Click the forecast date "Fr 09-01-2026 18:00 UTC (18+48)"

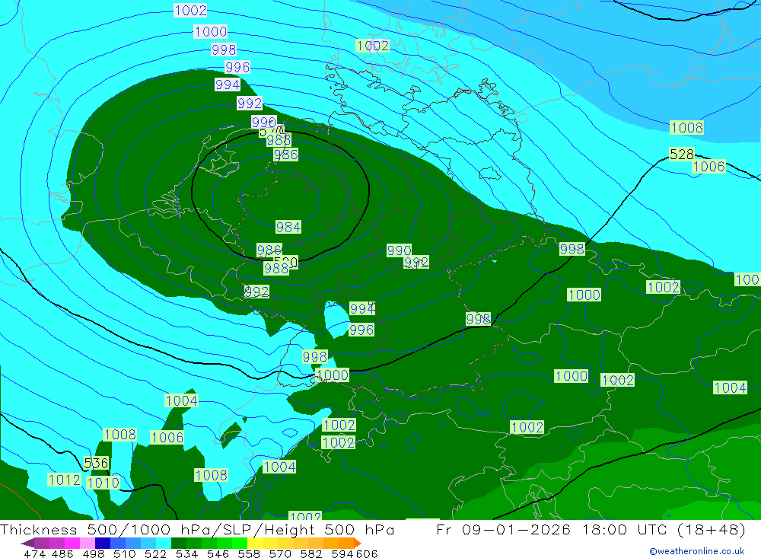591,529
